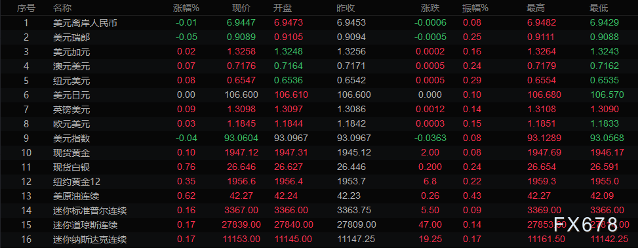Image resolution: width=638 pixels, height=248 pixels.
Task: Select the 澳元美元 row
Action: pos(319,66)
